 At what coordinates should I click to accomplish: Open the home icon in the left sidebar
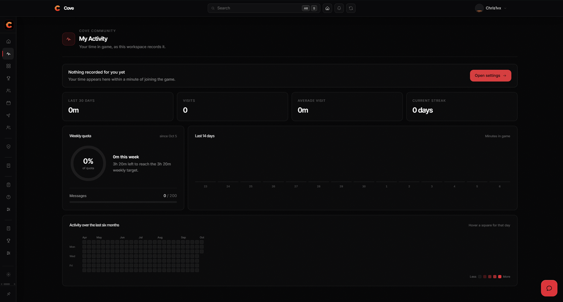tap(8, 41)
